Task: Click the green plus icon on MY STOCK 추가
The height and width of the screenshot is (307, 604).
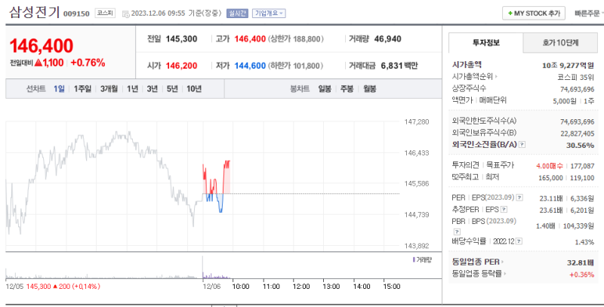Action: pyautogui.click(x=510, y=14)
